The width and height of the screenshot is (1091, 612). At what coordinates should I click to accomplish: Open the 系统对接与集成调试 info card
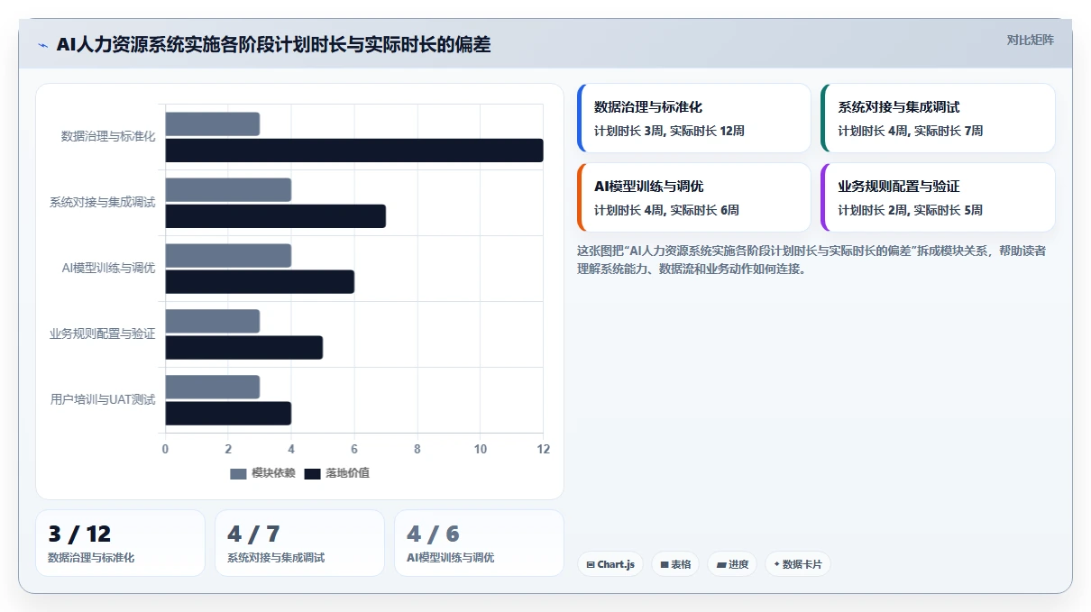938,118
